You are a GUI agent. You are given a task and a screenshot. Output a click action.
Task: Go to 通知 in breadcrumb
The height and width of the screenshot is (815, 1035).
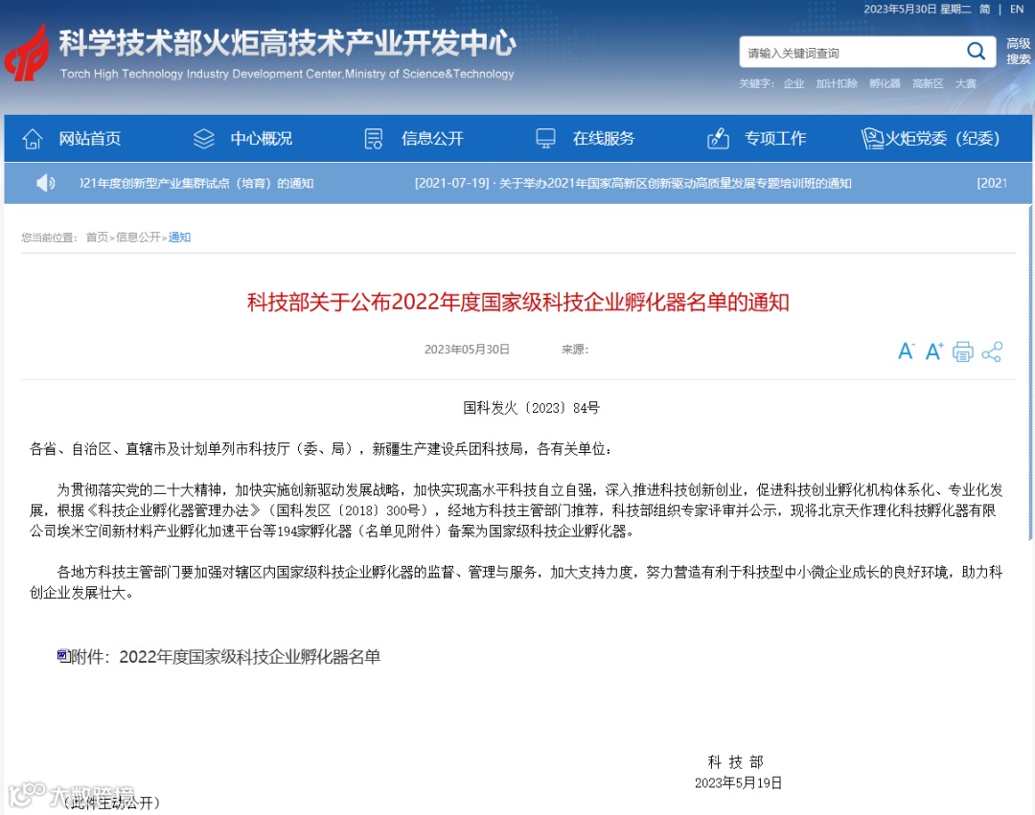[x=179, y=238]
